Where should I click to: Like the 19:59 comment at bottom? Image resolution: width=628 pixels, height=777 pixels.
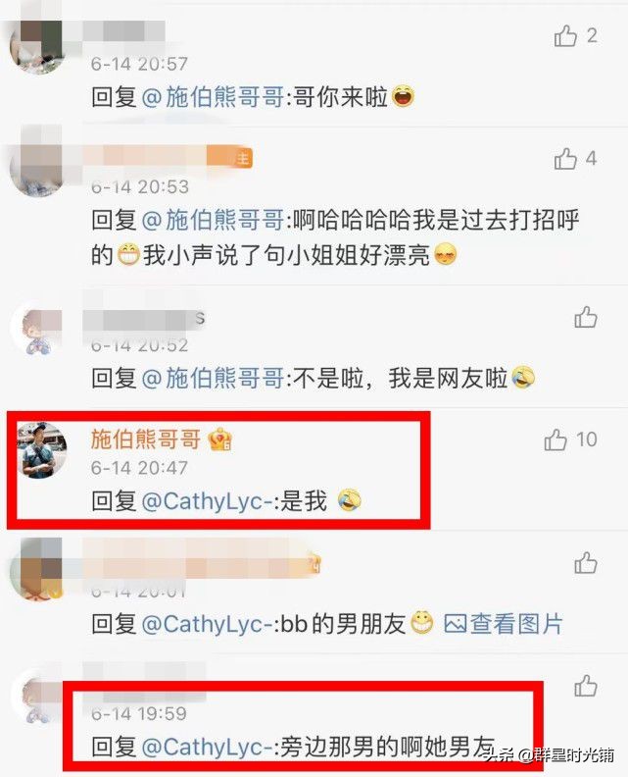[586, 686]
